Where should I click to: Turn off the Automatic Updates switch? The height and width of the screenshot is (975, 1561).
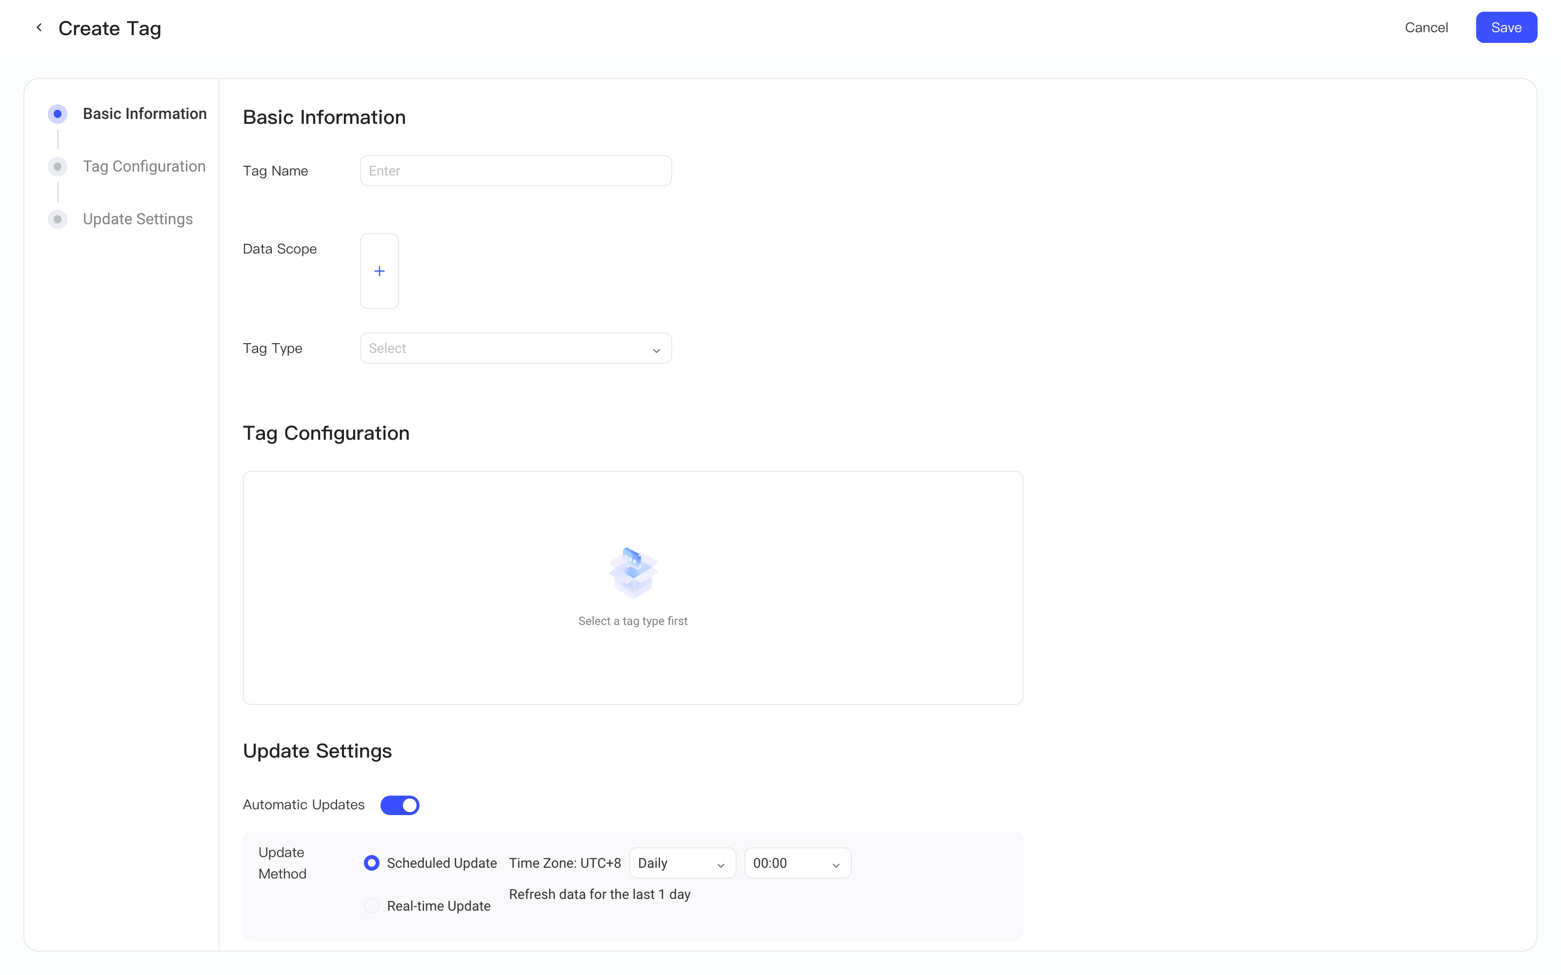tap(400, 805)
